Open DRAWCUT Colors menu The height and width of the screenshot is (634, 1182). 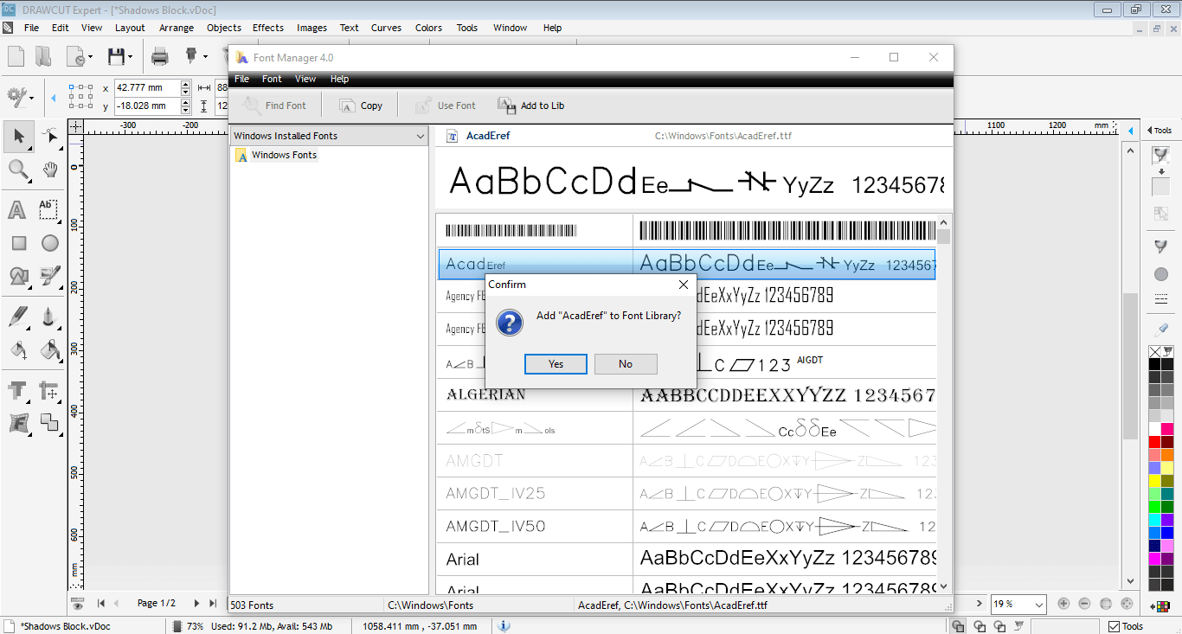428,28
